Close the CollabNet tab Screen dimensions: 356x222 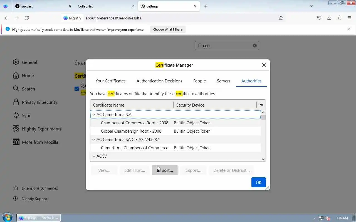pos(133,6)
